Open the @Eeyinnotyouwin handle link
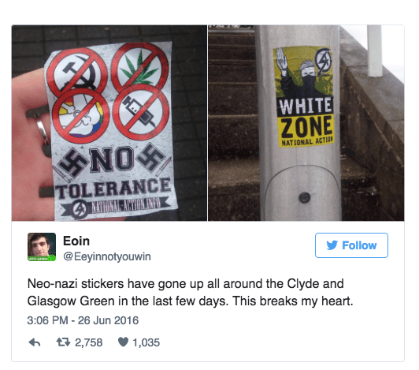Screen dimensions: 419x370 107,256
